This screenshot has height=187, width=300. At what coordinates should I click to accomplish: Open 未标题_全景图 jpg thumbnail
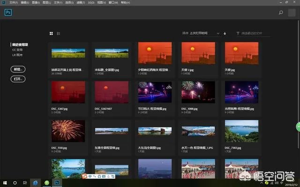[112, 53]
